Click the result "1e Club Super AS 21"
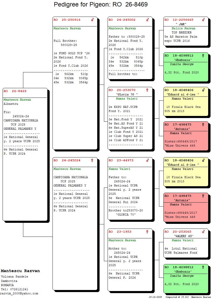The width and height of the screenshot is (211, 304). tap(126, 136)
